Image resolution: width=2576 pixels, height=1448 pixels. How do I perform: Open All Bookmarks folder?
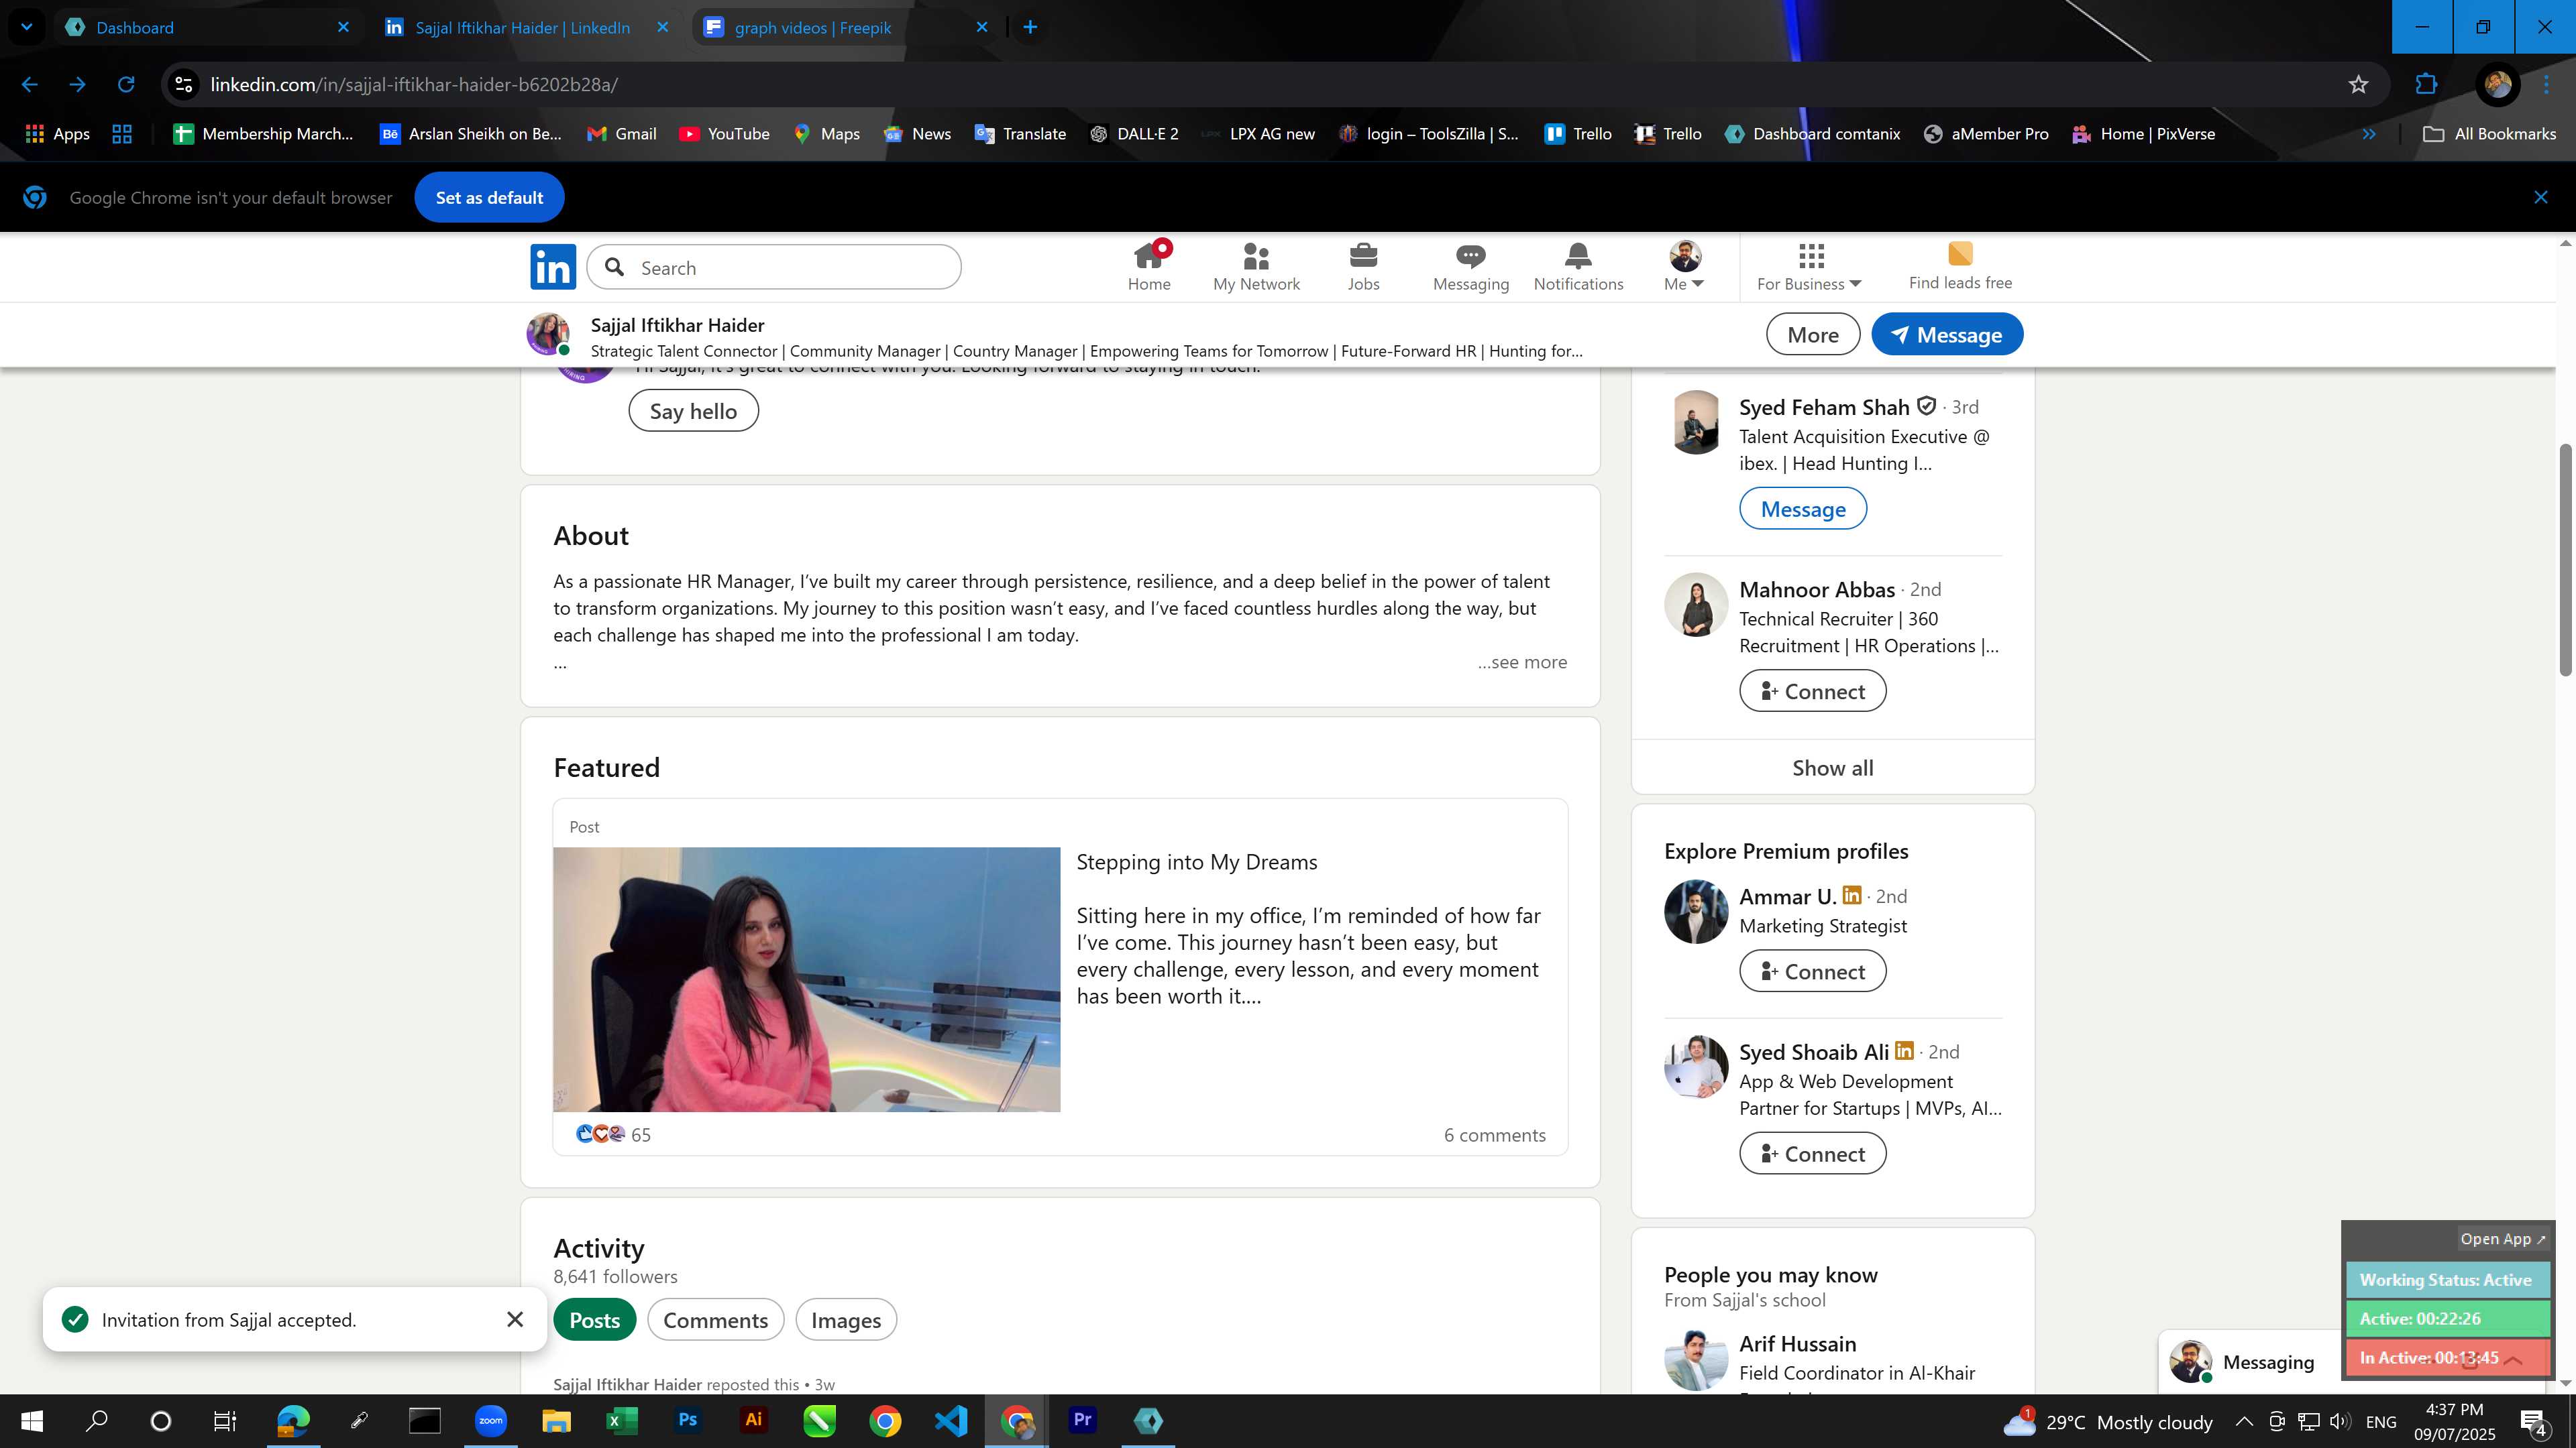coord(2489,134)
